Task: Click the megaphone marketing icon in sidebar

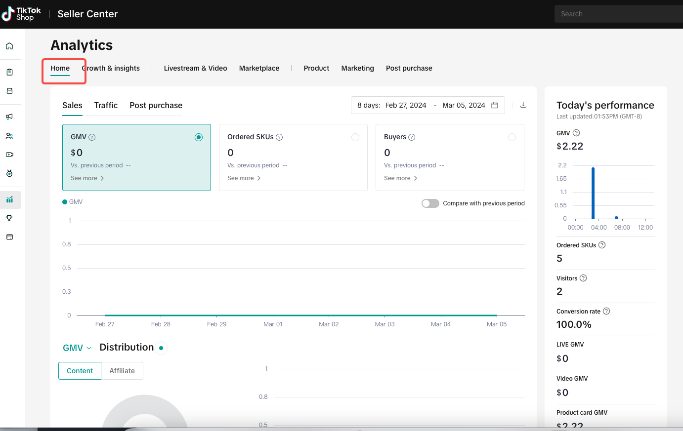Action: click(9, 117)
